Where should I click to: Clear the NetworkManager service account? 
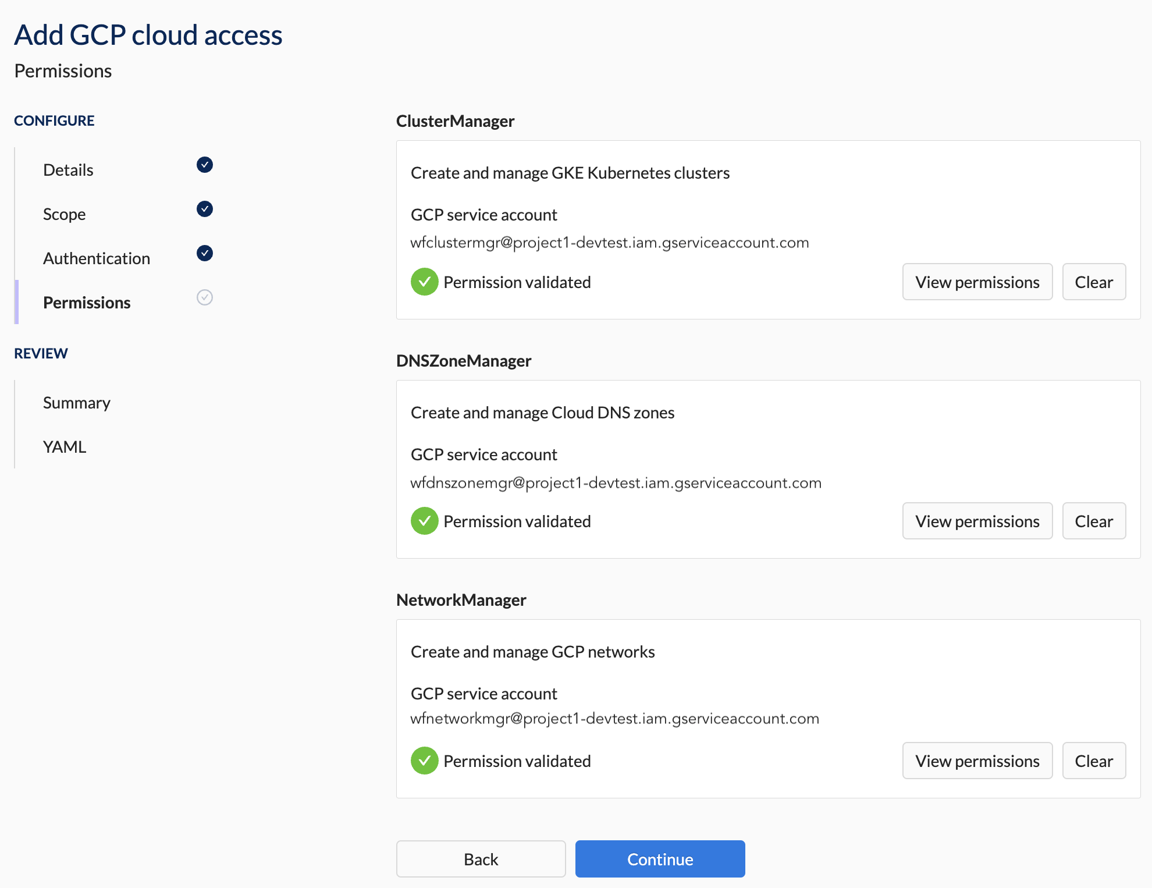click(1094, 761)
